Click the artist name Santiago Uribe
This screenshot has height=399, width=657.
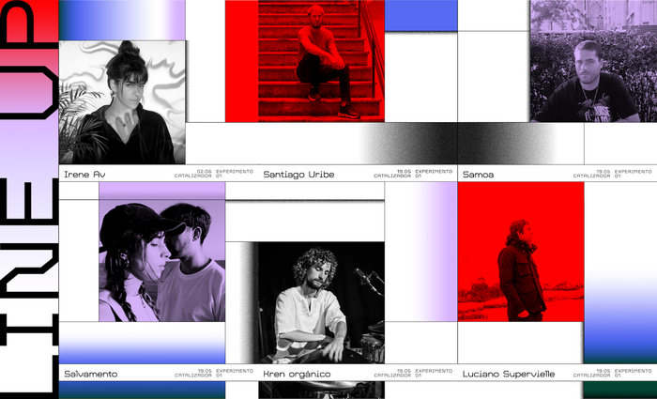coord(298,175)
